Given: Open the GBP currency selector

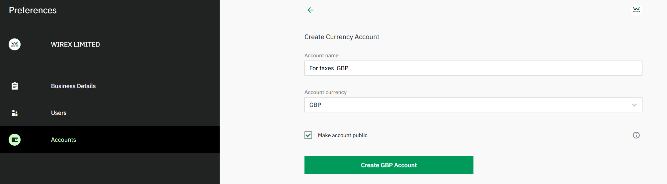Looking at the screenshot, I should [473, 105].
